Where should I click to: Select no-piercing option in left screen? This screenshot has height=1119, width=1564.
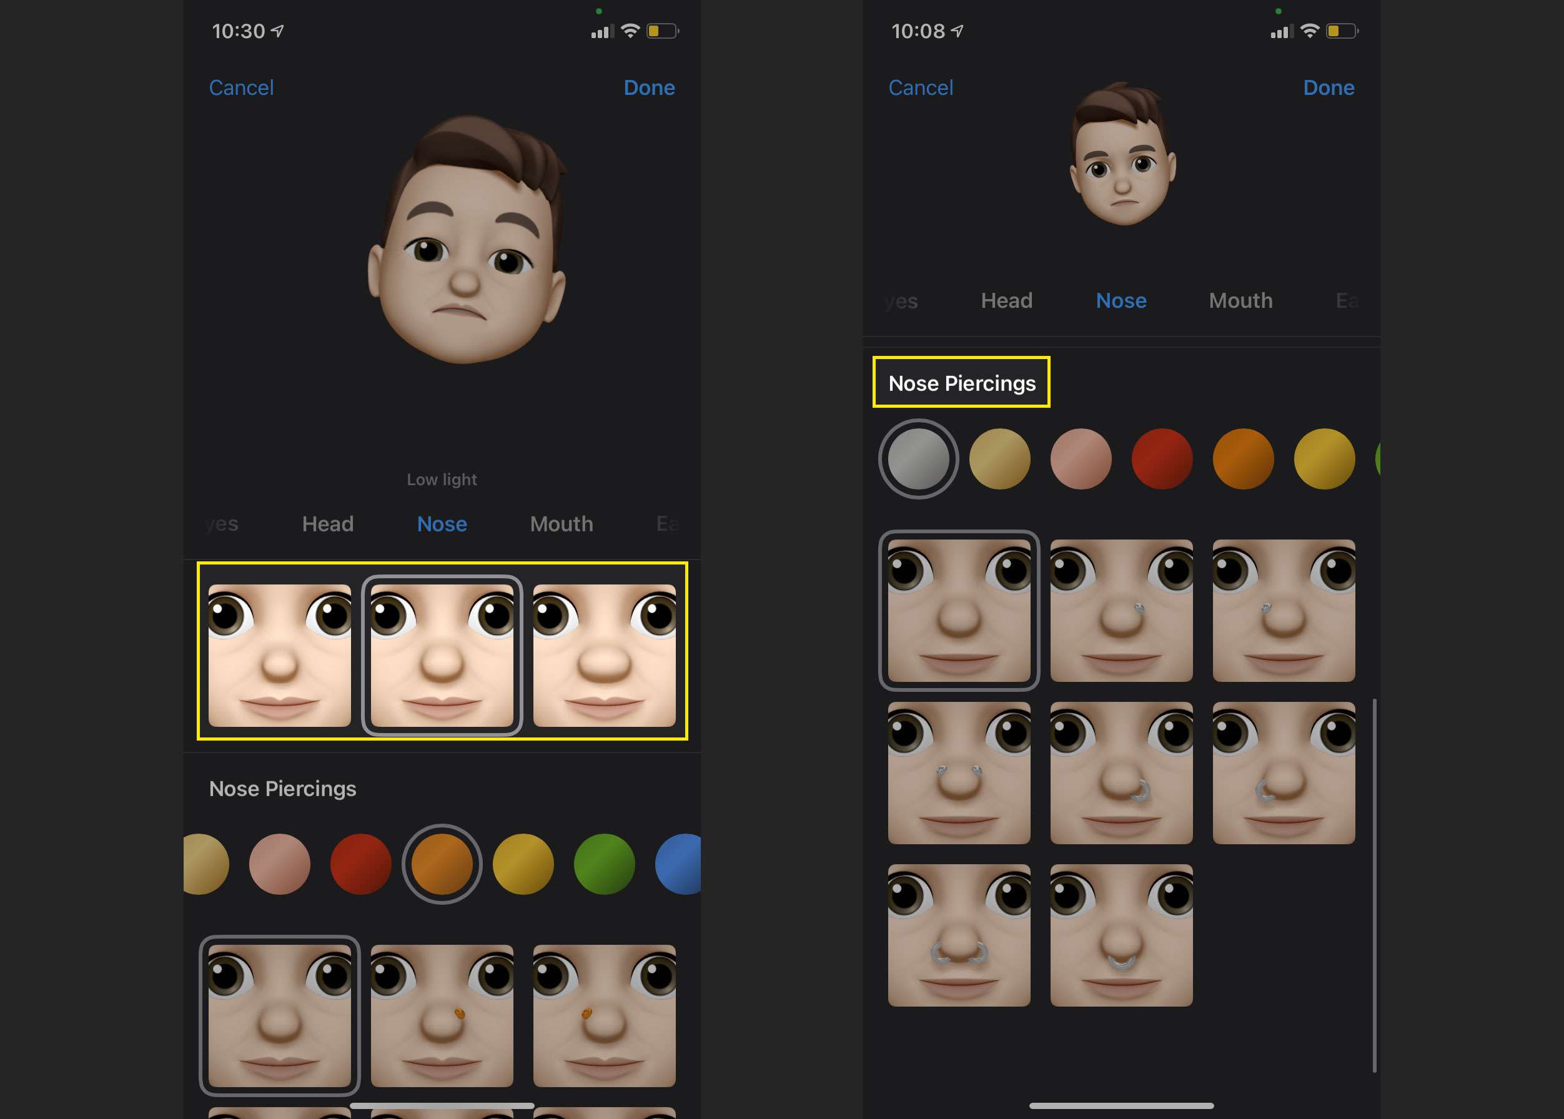279,1015
